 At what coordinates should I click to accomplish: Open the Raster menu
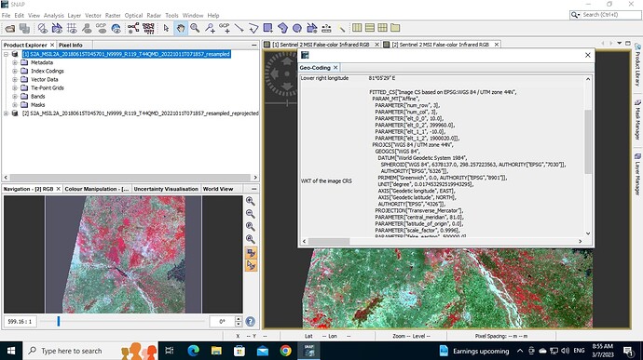pos(113,15)
